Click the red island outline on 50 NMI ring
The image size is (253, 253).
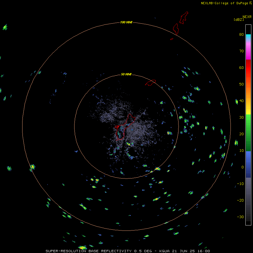click(x=150, y=83)
